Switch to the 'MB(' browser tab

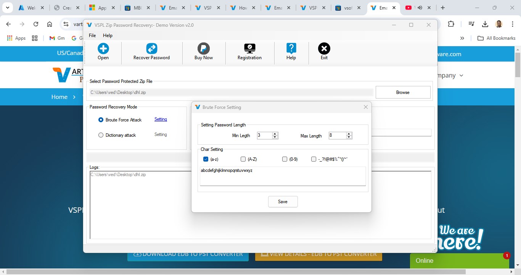coord(137,8)
